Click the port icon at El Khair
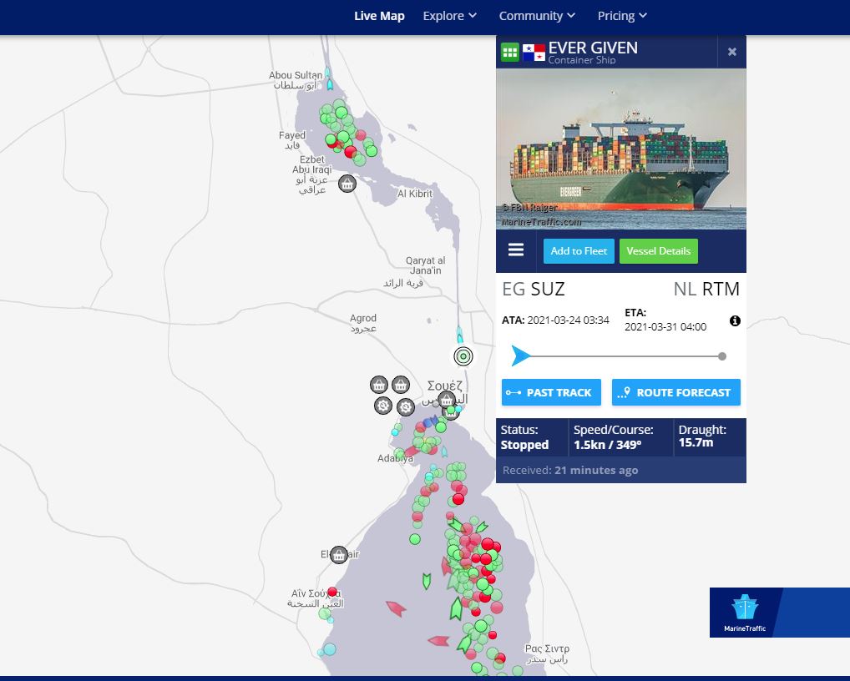This screenshot has width=850, height=681. click(x=339, y=555)
